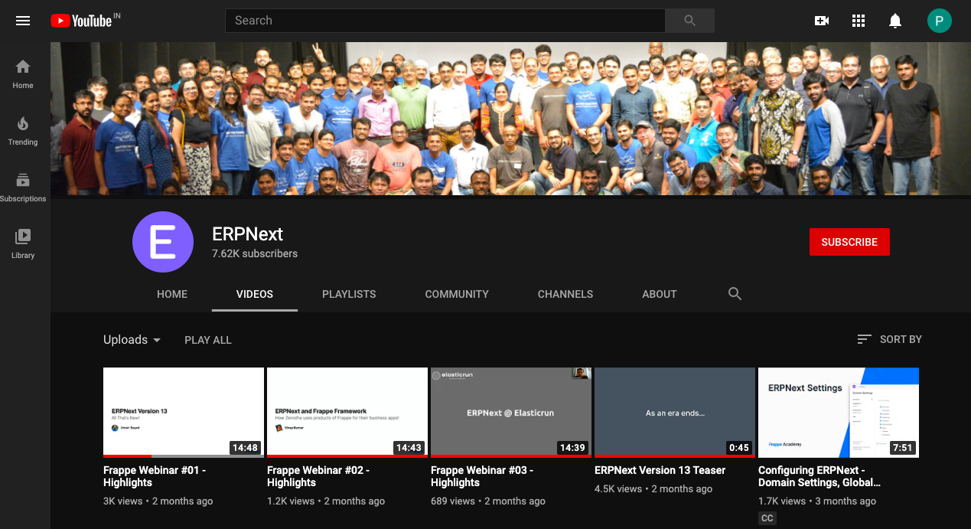This screenshot has height=529, width=971.
Task: Switch to the PLAYLISTS tab
Action: [349, 294]
